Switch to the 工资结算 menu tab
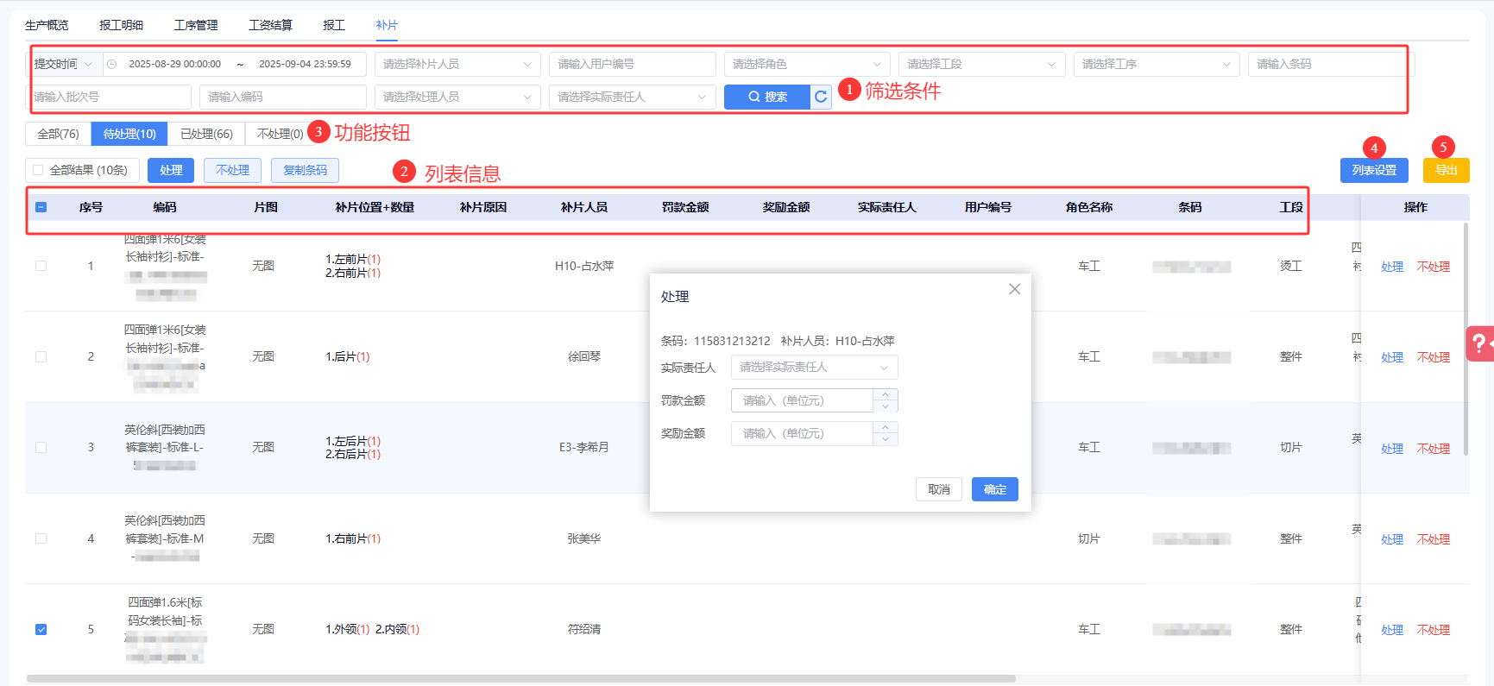The height and width of the screenshot is (686, 1494). pos(270,25)
